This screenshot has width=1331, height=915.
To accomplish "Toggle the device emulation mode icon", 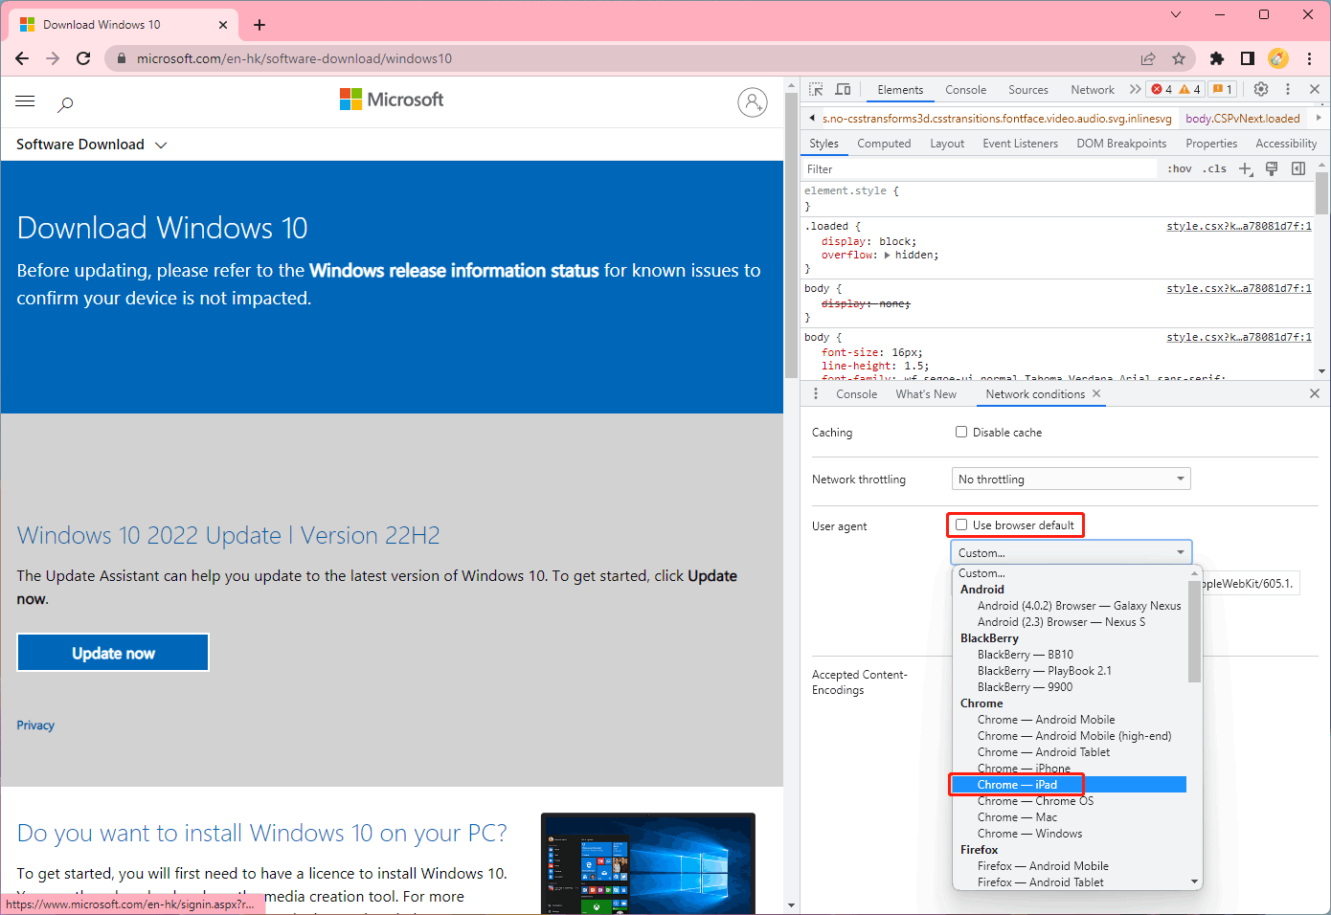I will tap(843, 89).
